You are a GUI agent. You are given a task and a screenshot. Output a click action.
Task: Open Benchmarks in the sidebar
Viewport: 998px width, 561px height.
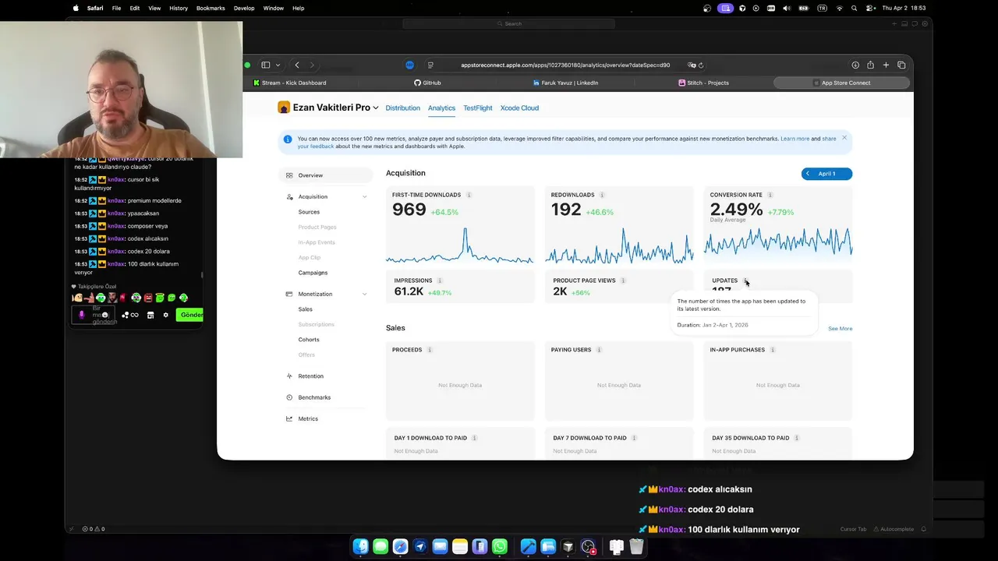(x=314, y=397)
